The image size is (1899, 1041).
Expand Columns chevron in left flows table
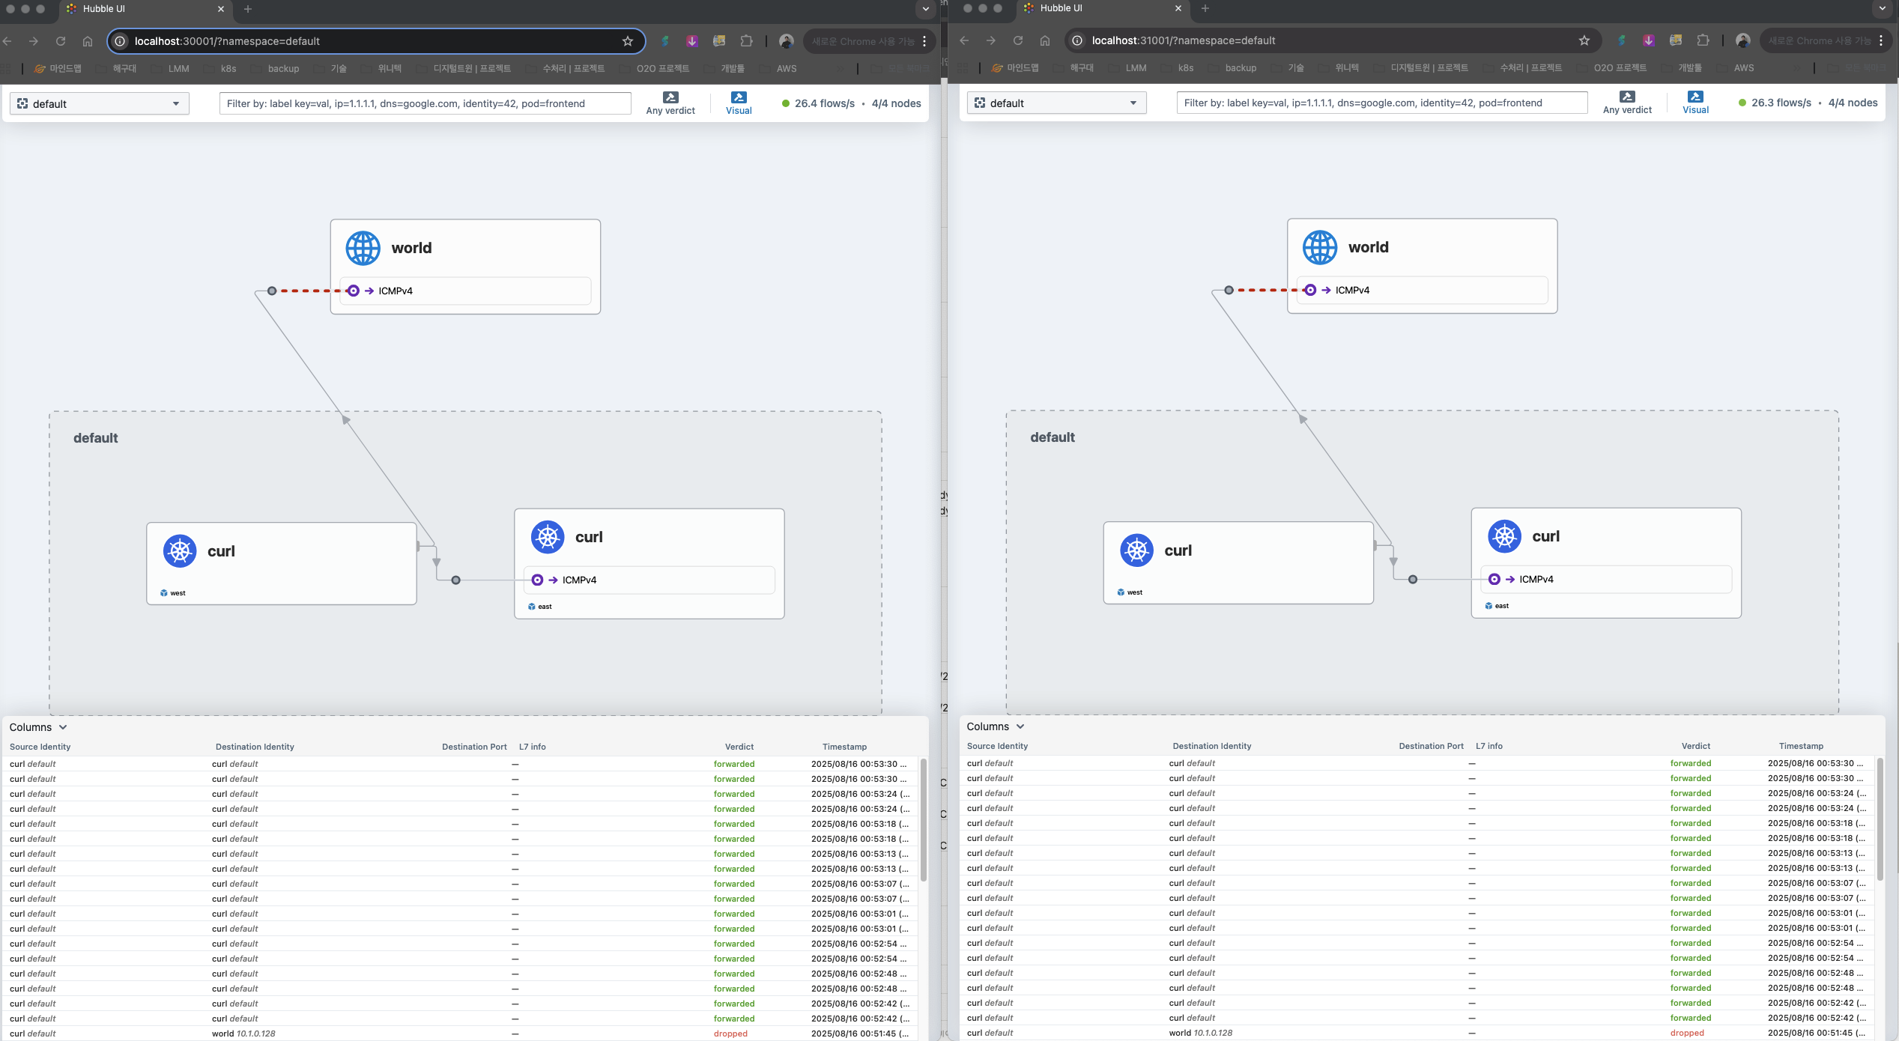click(63, 727)
